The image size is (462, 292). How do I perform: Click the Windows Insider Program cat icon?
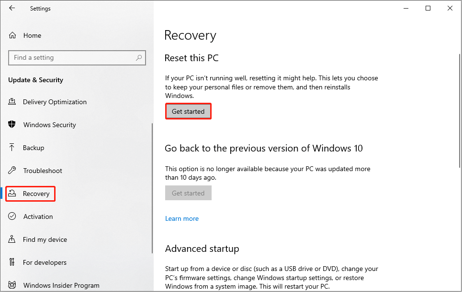(x=12, y=285)
